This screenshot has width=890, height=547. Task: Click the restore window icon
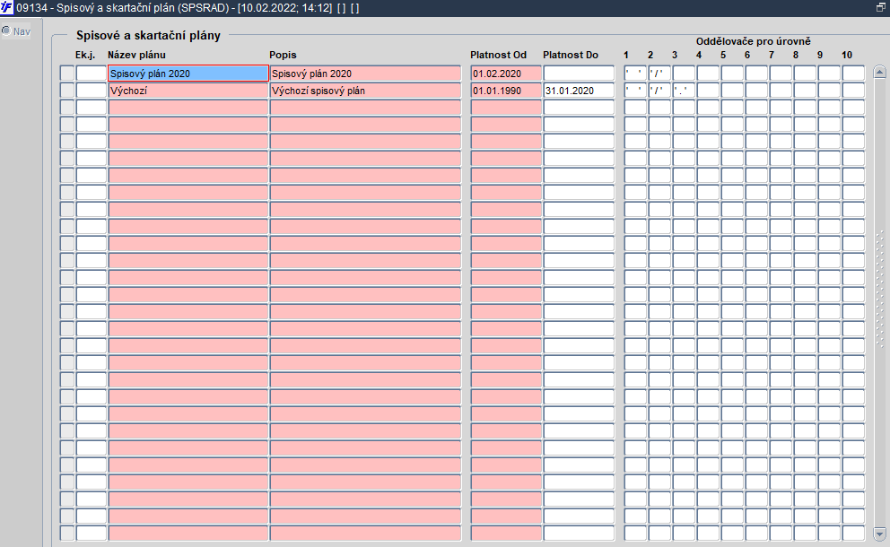880,7
